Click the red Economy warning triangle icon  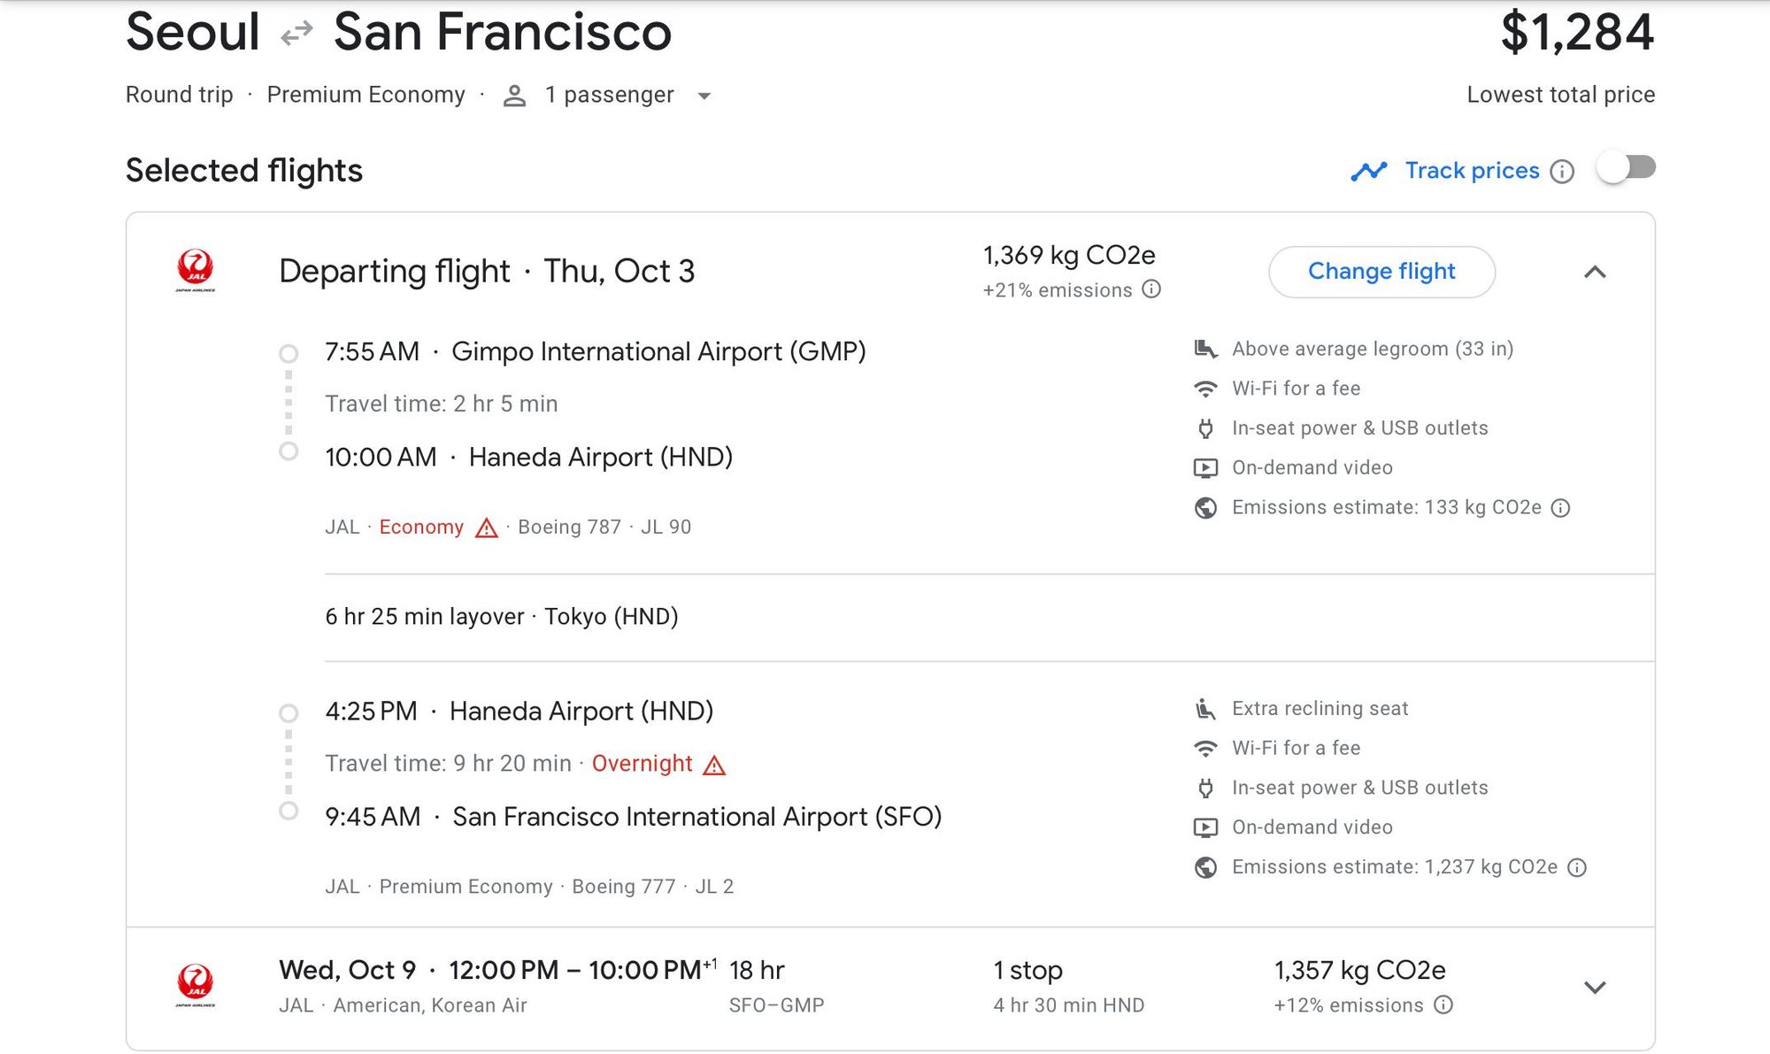(x=487, y=528)
